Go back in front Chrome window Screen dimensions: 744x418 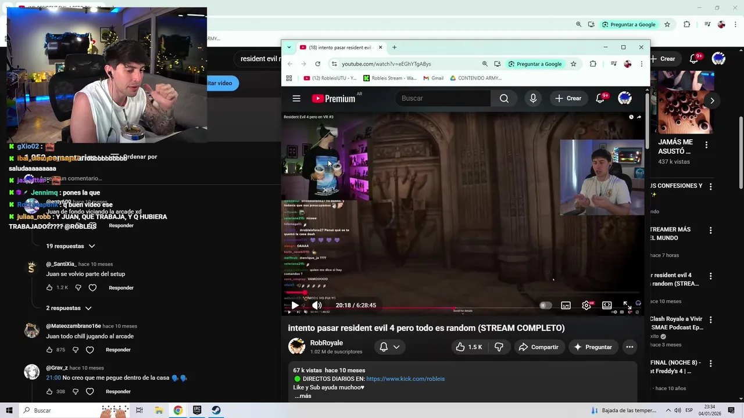point(289,64)
